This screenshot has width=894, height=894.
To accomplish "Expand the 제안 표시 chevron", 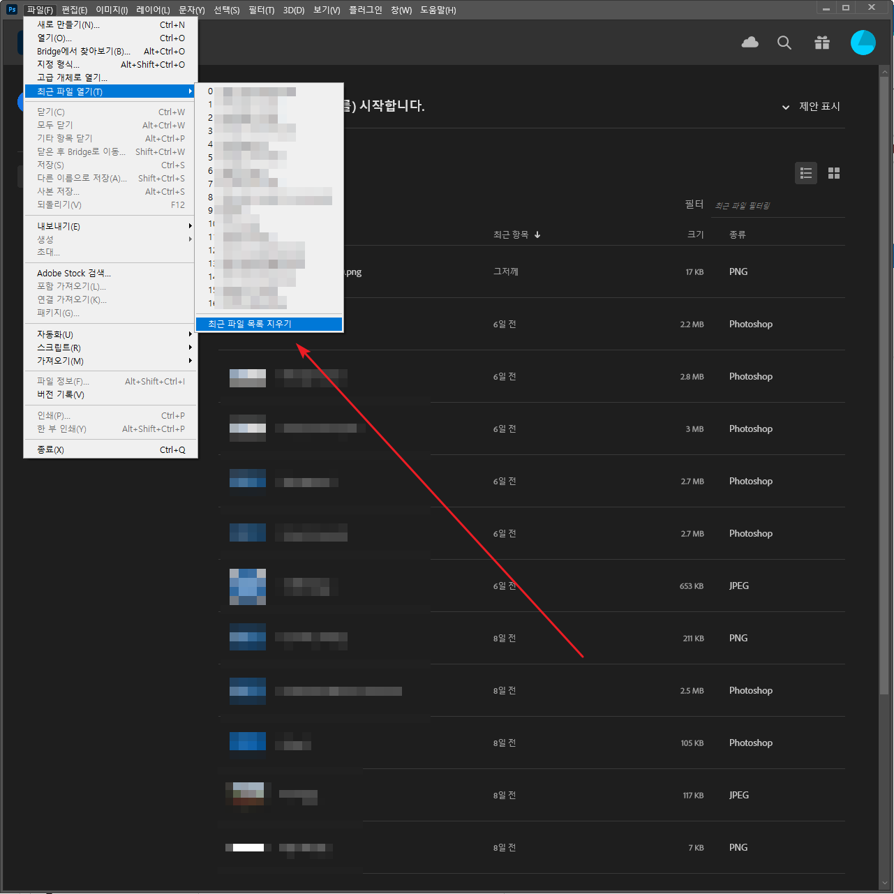I will coord(786,107).
